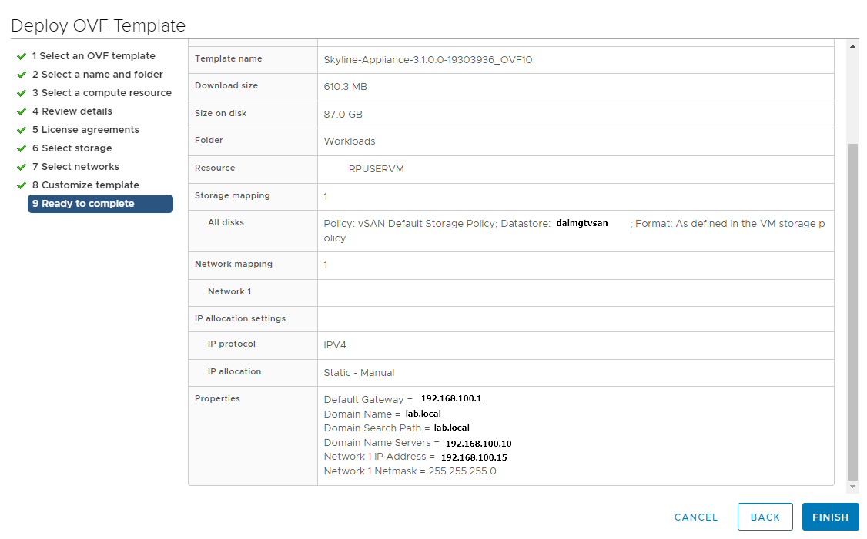Click the BACK button
867x539 pixels.
765,517
